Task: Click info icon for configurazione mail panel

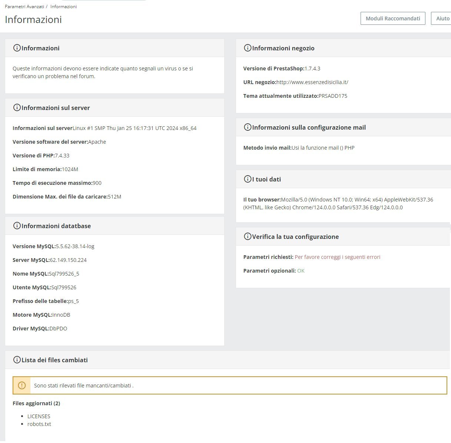Action: (x=248, y=127)
